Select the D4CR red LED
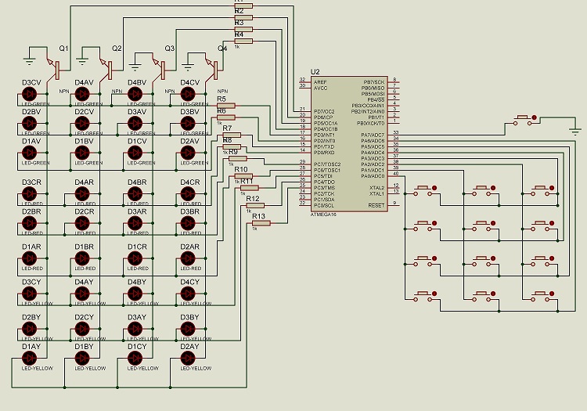The width and height of the screenshot is (587, 411). 188,194
